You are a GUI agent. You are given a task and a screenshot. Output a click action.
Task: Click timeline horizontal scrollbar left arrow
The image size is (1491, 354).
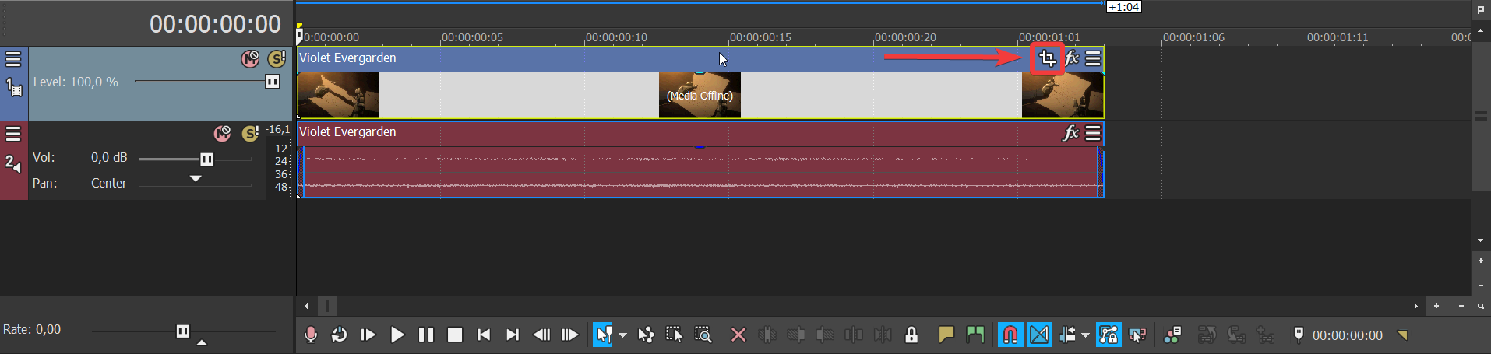306,306
